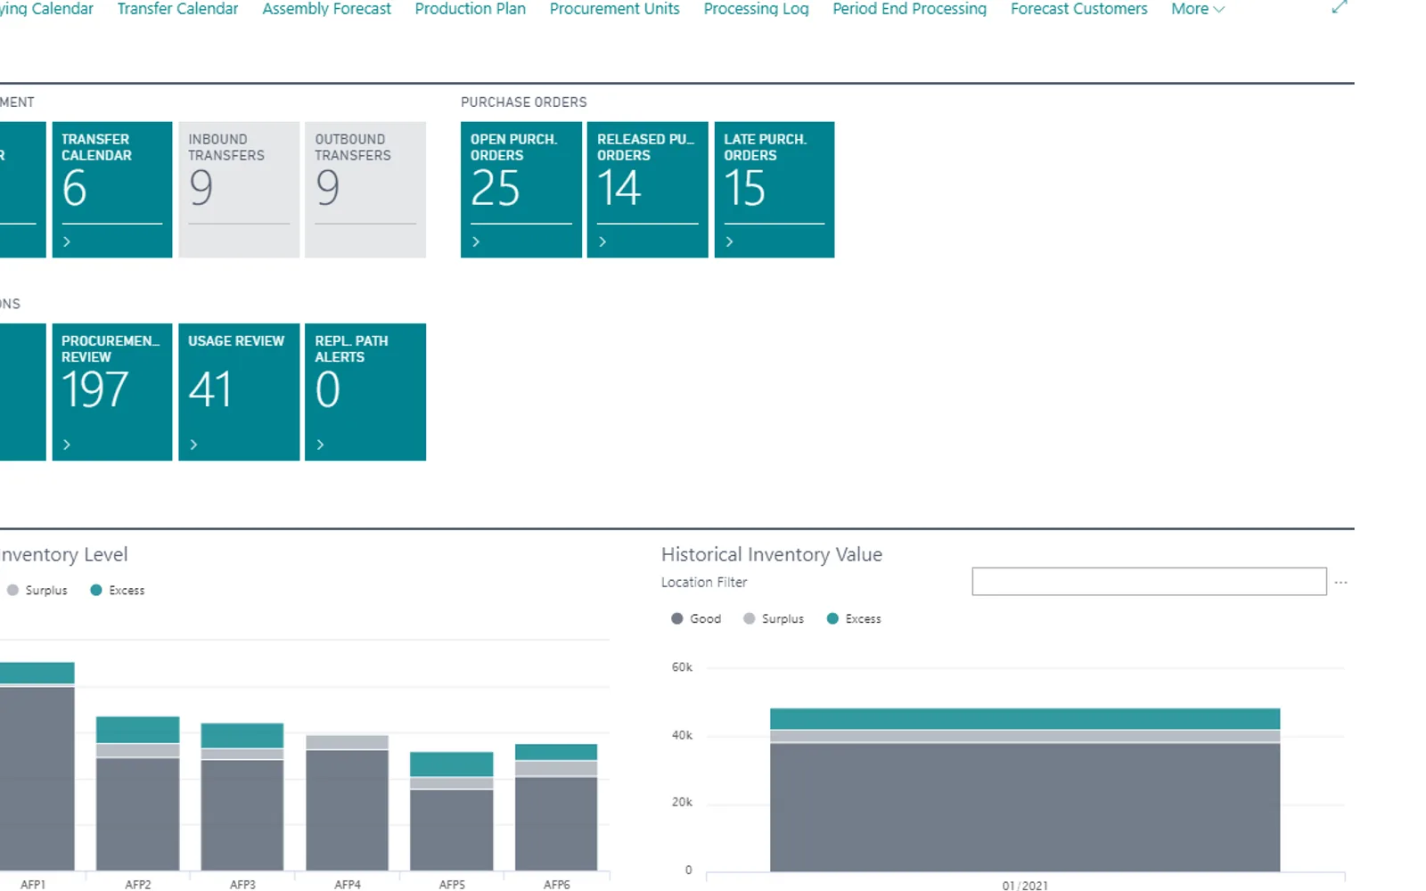The height and width of the screenshot is (891, 1426).
Task: Open the Transfer Calendar menu item
Action: 177,9
